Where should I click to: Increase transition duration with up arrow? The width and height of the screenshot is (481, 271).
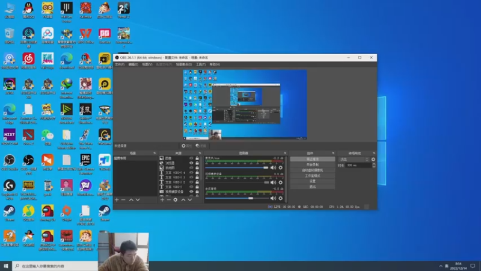(373, 164)
